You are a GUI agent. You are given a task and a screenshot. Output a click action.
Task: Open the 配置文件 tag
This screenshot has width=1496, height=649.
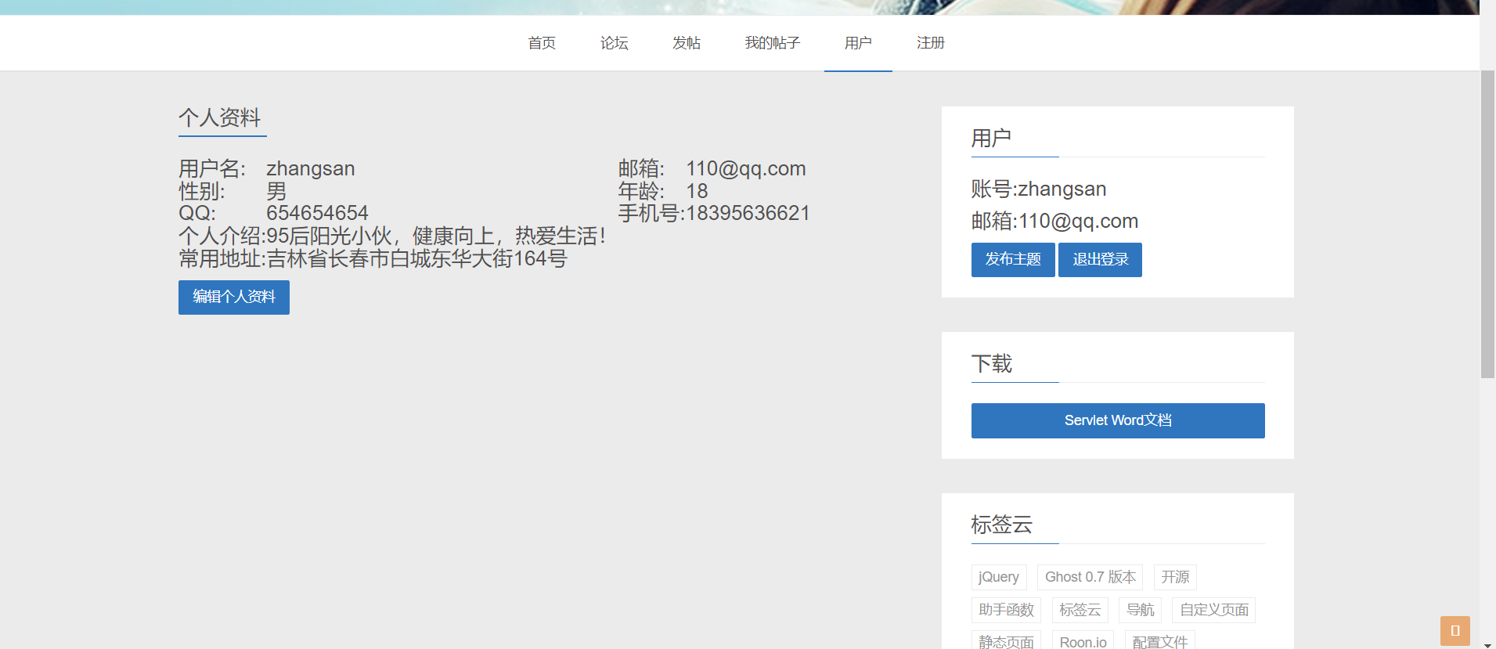[1159, 641]
